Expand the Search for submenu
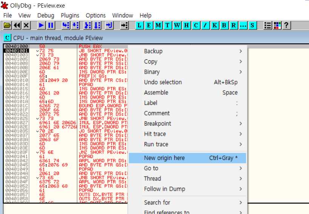309x214 pixels. pos(188,202)
